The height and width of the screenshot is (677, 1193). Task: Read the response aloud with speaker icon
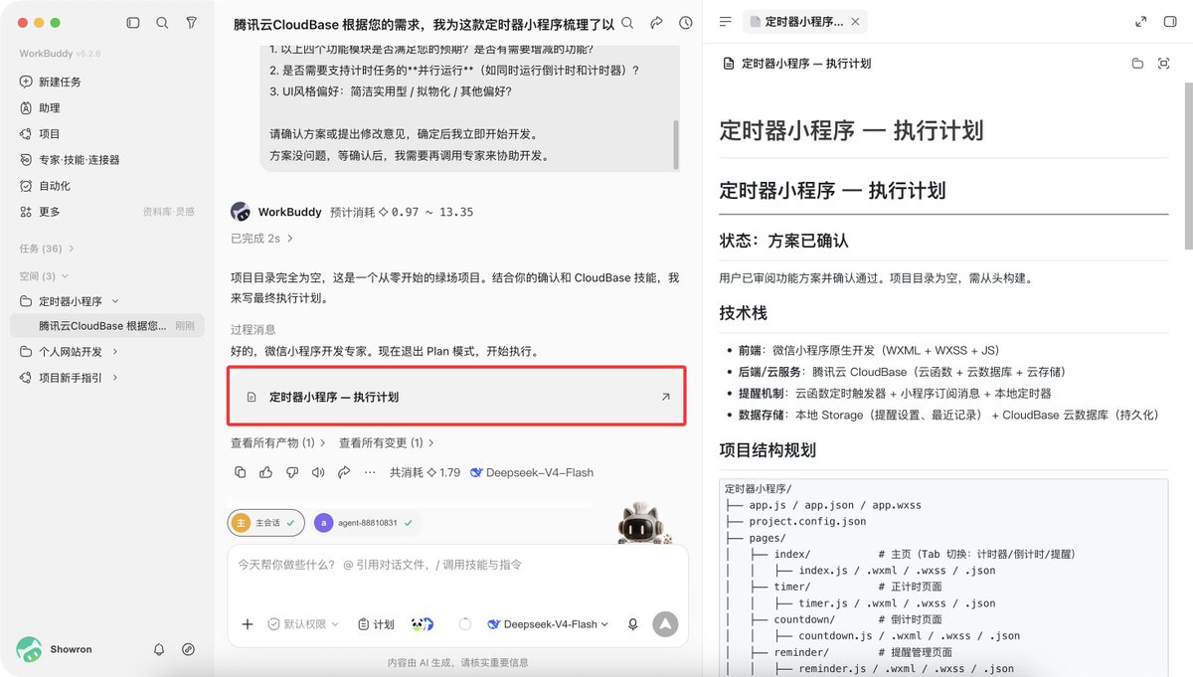[318, 472]
